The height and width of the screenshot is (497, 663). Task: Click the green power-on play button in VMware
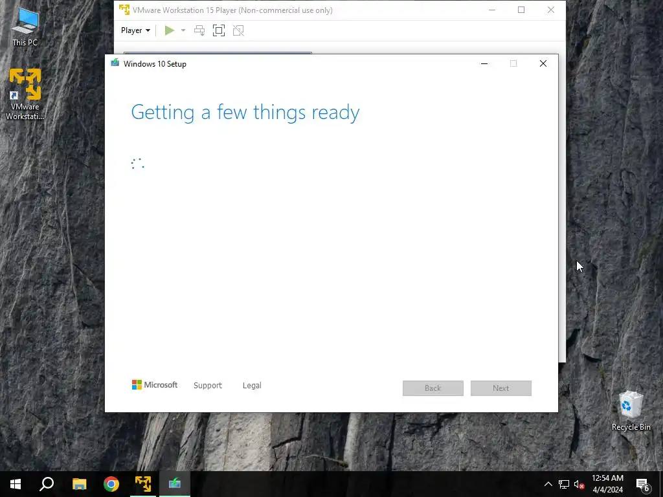[170, 30]
